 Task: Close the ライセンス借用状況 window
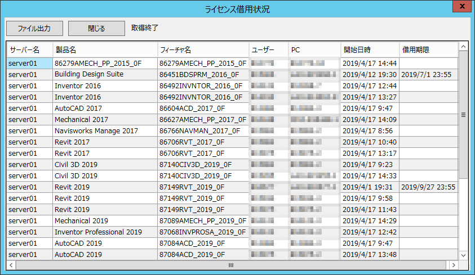[x=461, y=7]
